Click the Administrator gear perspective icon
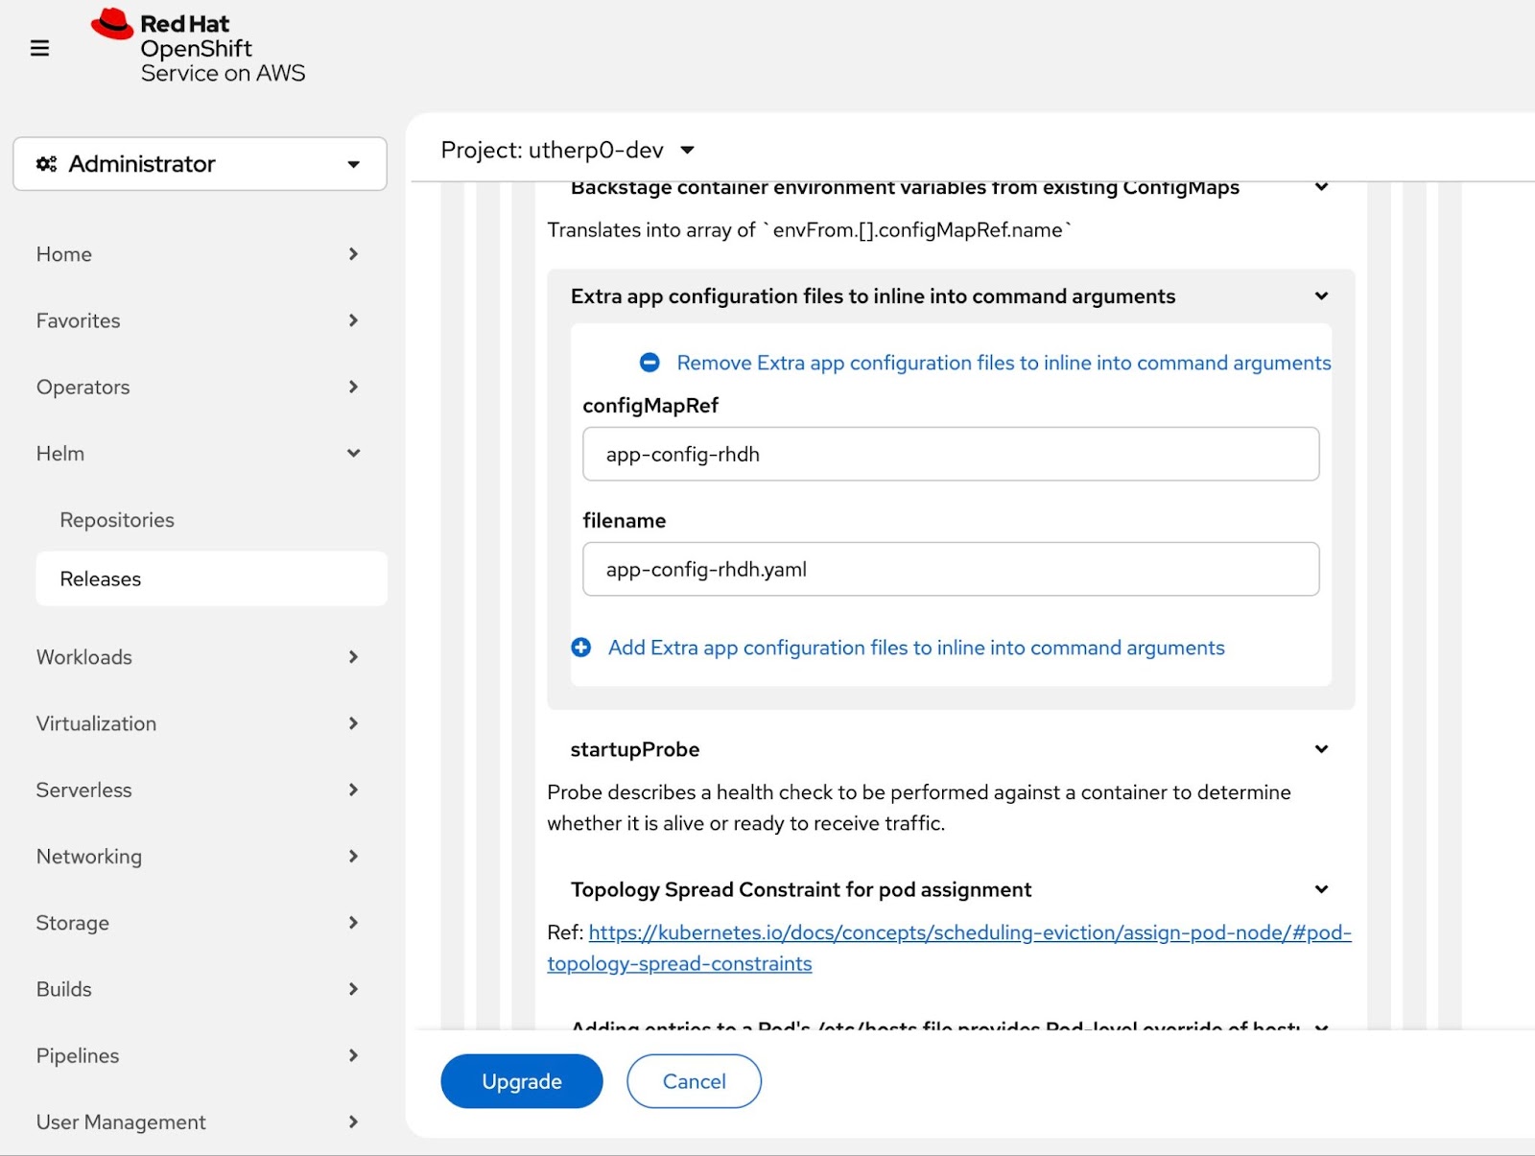The image size is (1535, 1156). pyautogui.click(x=46, y=164)
